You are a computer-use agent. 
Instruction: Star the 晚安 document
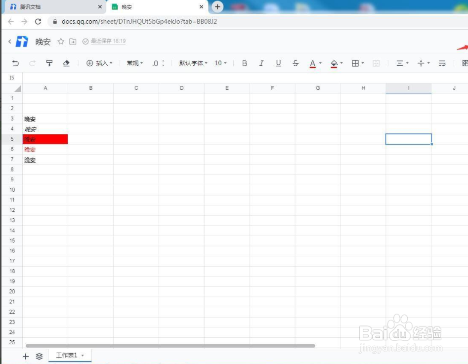pyautogui.click(x=61, y=41)
